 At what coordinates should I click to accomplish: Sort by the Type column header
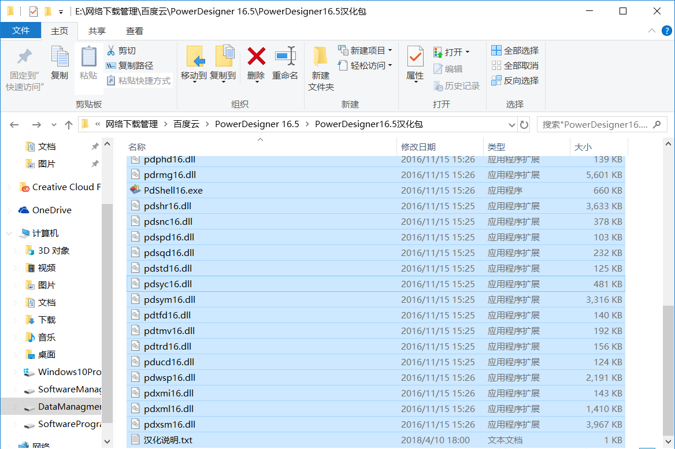pos(526,147)
